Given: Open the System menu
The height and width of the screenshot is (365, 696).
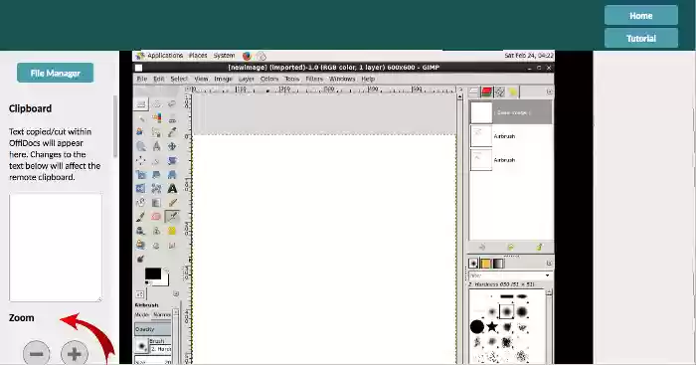Looking at the screenshot, I should pos(224,56).
